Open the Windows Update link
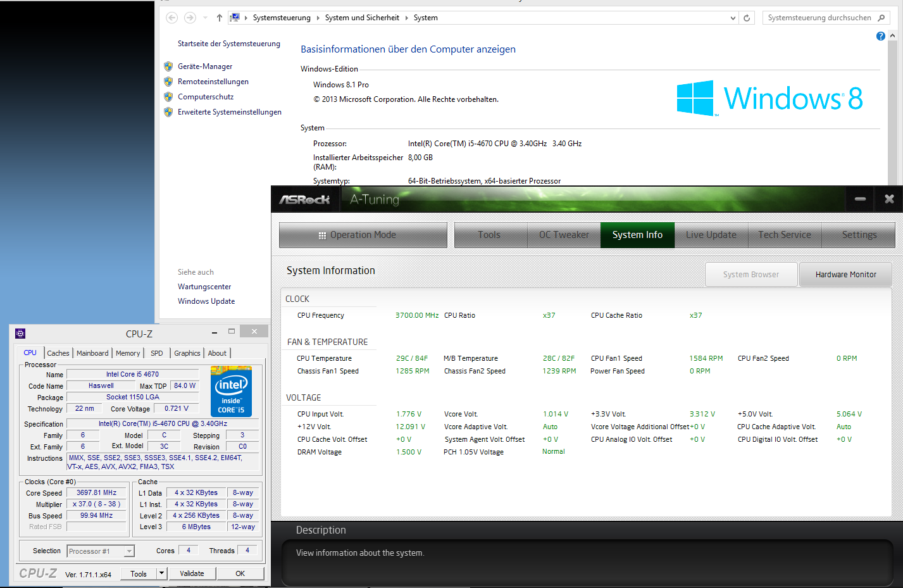 coord(206,301)
